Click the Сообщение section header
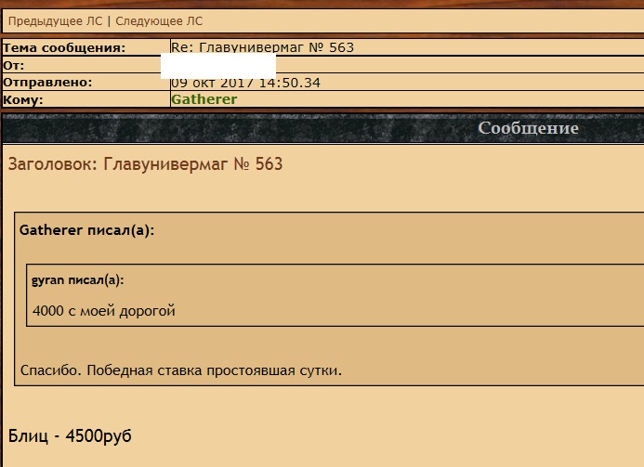Screen dimensions: 644x467 pyautogui.click(x=528, y=128)
